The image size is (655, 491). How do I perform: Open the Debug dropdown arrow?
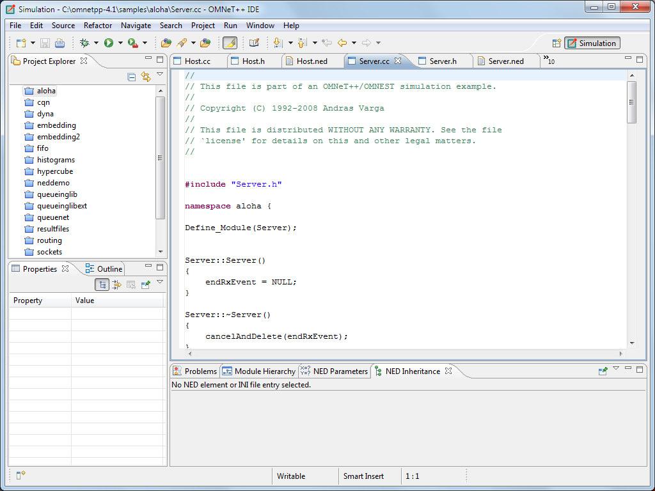[96, 43]
